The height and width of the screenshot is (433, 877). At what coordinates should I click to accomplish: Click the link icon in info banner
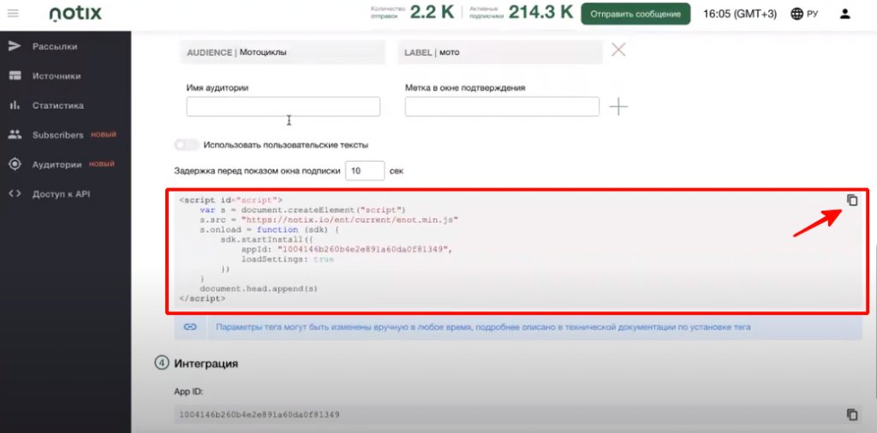tap(190, 327)
